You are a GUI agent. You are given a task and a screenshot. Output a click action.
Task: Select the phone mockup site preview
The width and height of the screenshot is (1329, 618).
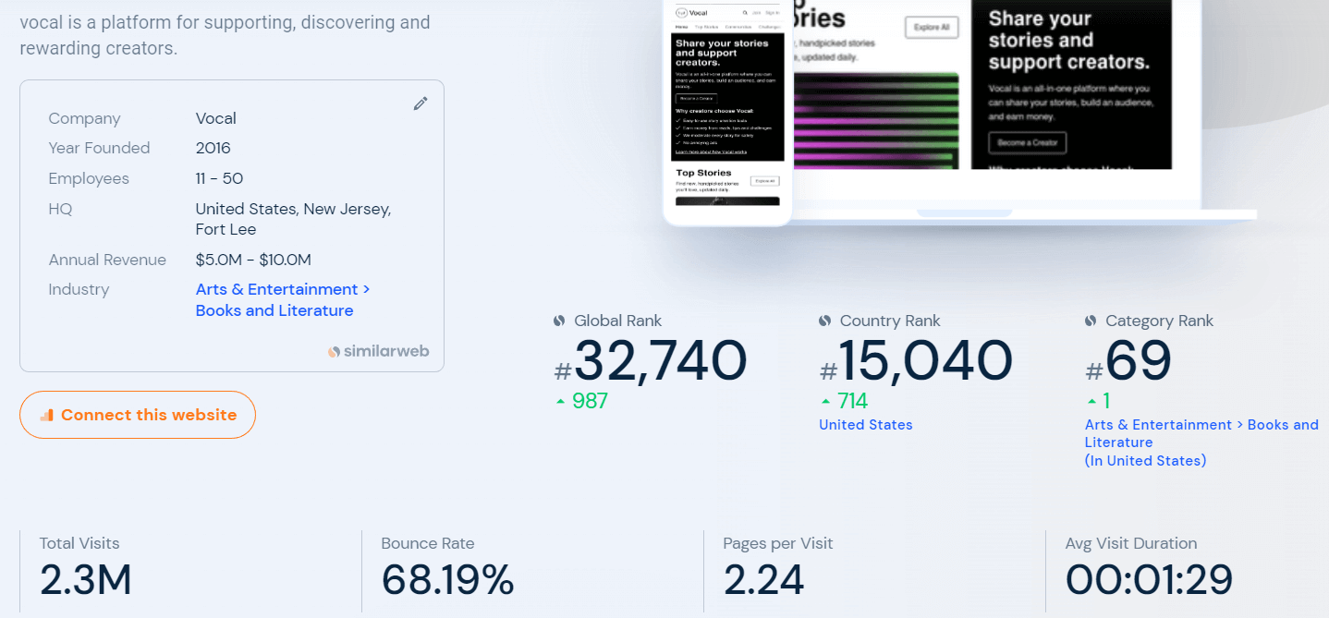[x=727, y=111]
